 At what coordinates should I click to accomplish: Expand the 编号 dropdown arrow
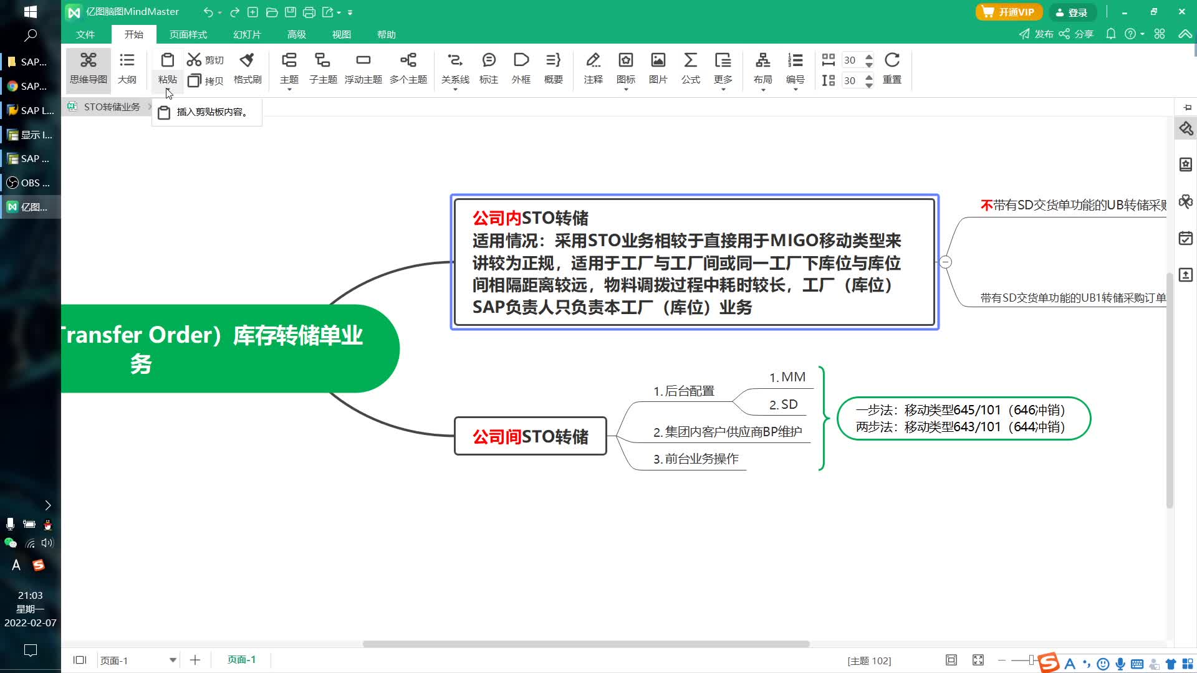796,90
